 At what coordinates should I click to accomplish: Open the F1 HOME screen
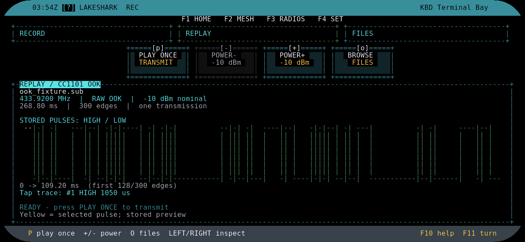point(196,19)
